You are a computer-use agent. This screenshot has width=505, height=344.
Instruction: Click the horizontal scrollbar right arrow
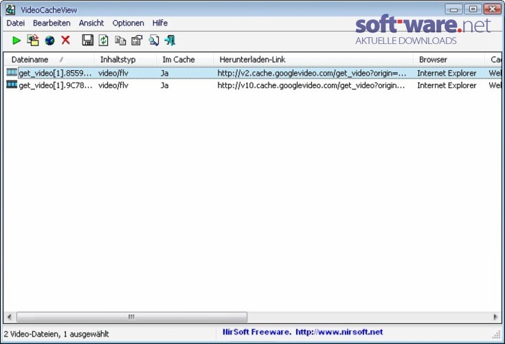pos(495,317)
